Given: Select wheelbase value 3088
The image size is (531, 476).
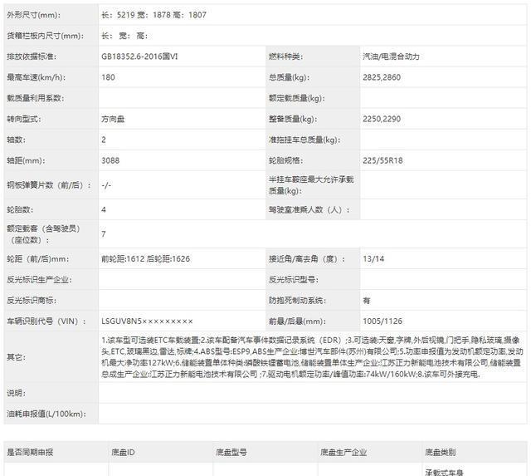Looking at the screenshot, I should (x=110, y=160).
